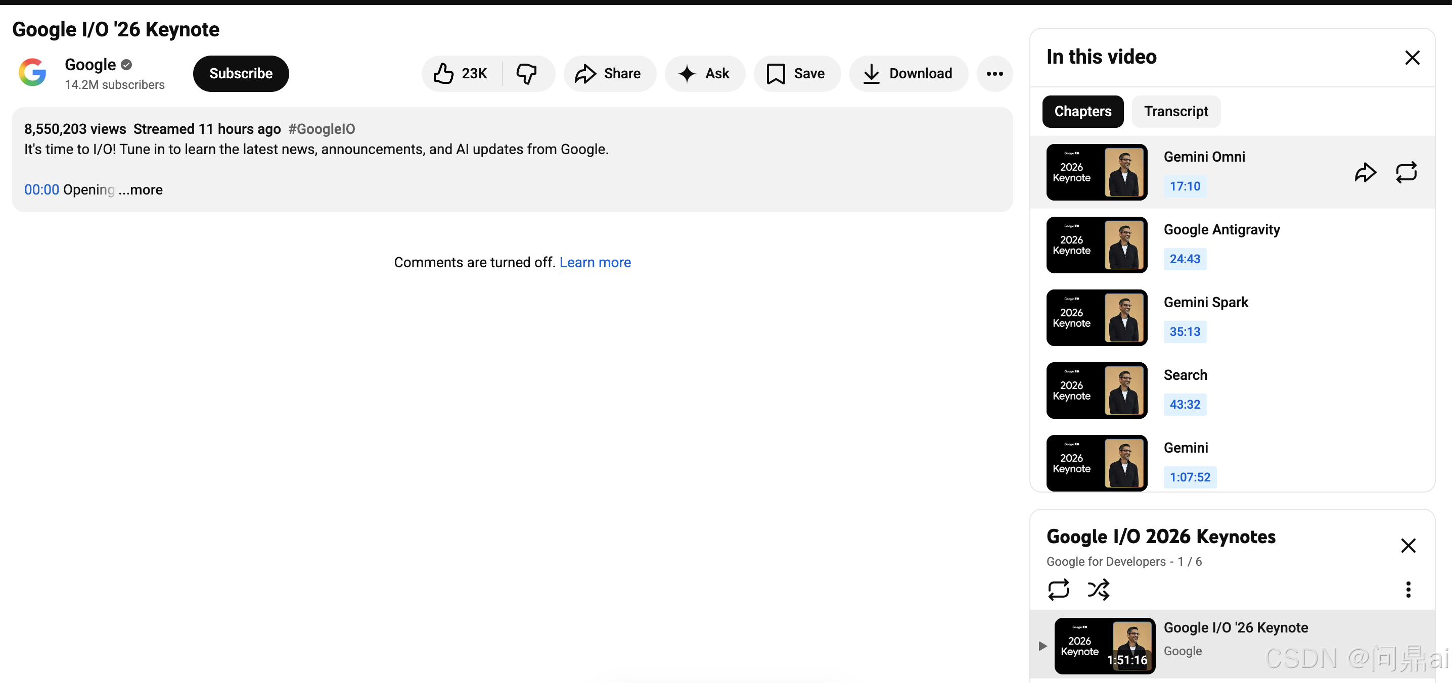Screen dimensions: 1452x683
Task: Click the 14.2M subscribers count
Action: tap(114, 84)
